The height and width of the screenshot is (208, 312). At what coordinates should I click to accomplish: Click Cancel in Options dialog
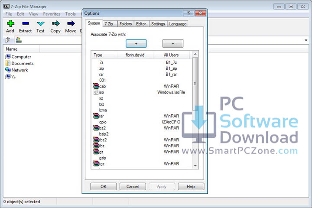click(133, 186)
